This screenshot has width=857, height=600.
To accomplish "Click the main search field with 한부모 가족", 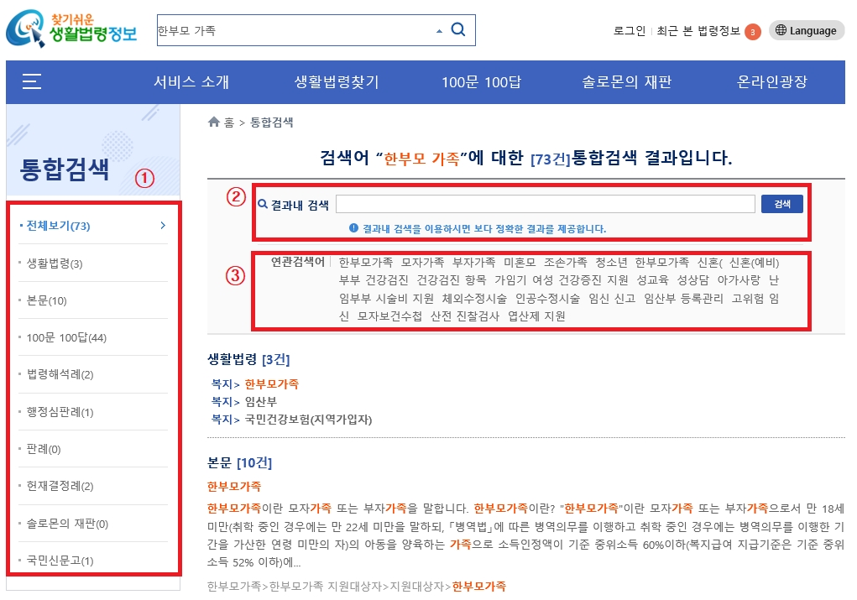I will 294,30.
